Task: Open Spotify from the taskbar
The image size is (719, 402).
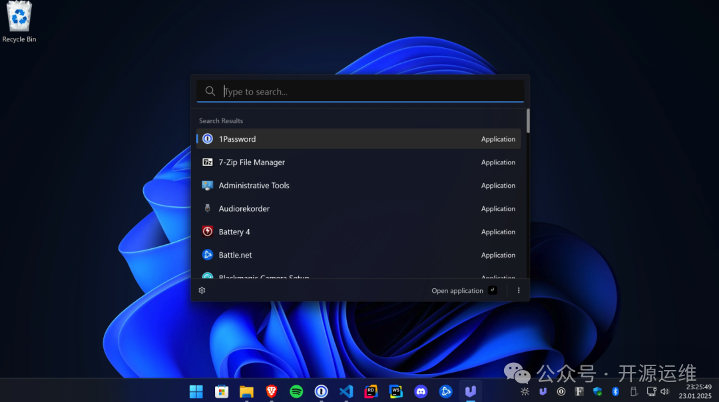Action: tap(296, 391)
